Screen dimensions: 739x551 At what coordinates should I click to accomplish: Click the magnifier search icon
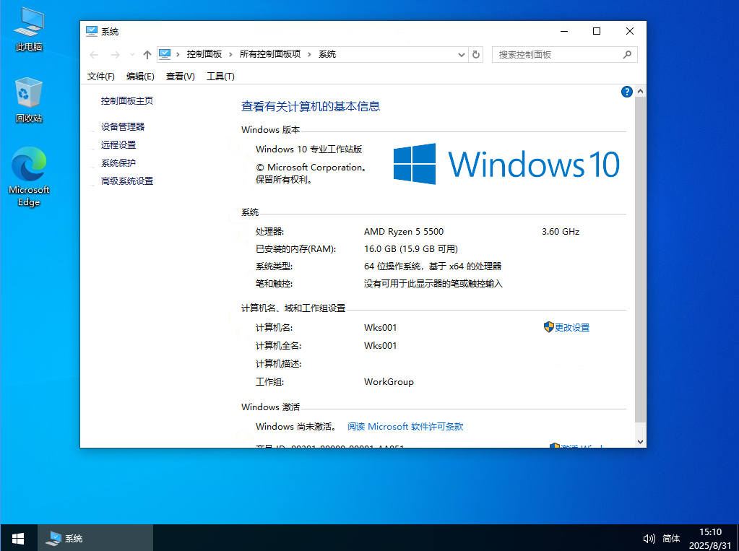pos(627,55)
